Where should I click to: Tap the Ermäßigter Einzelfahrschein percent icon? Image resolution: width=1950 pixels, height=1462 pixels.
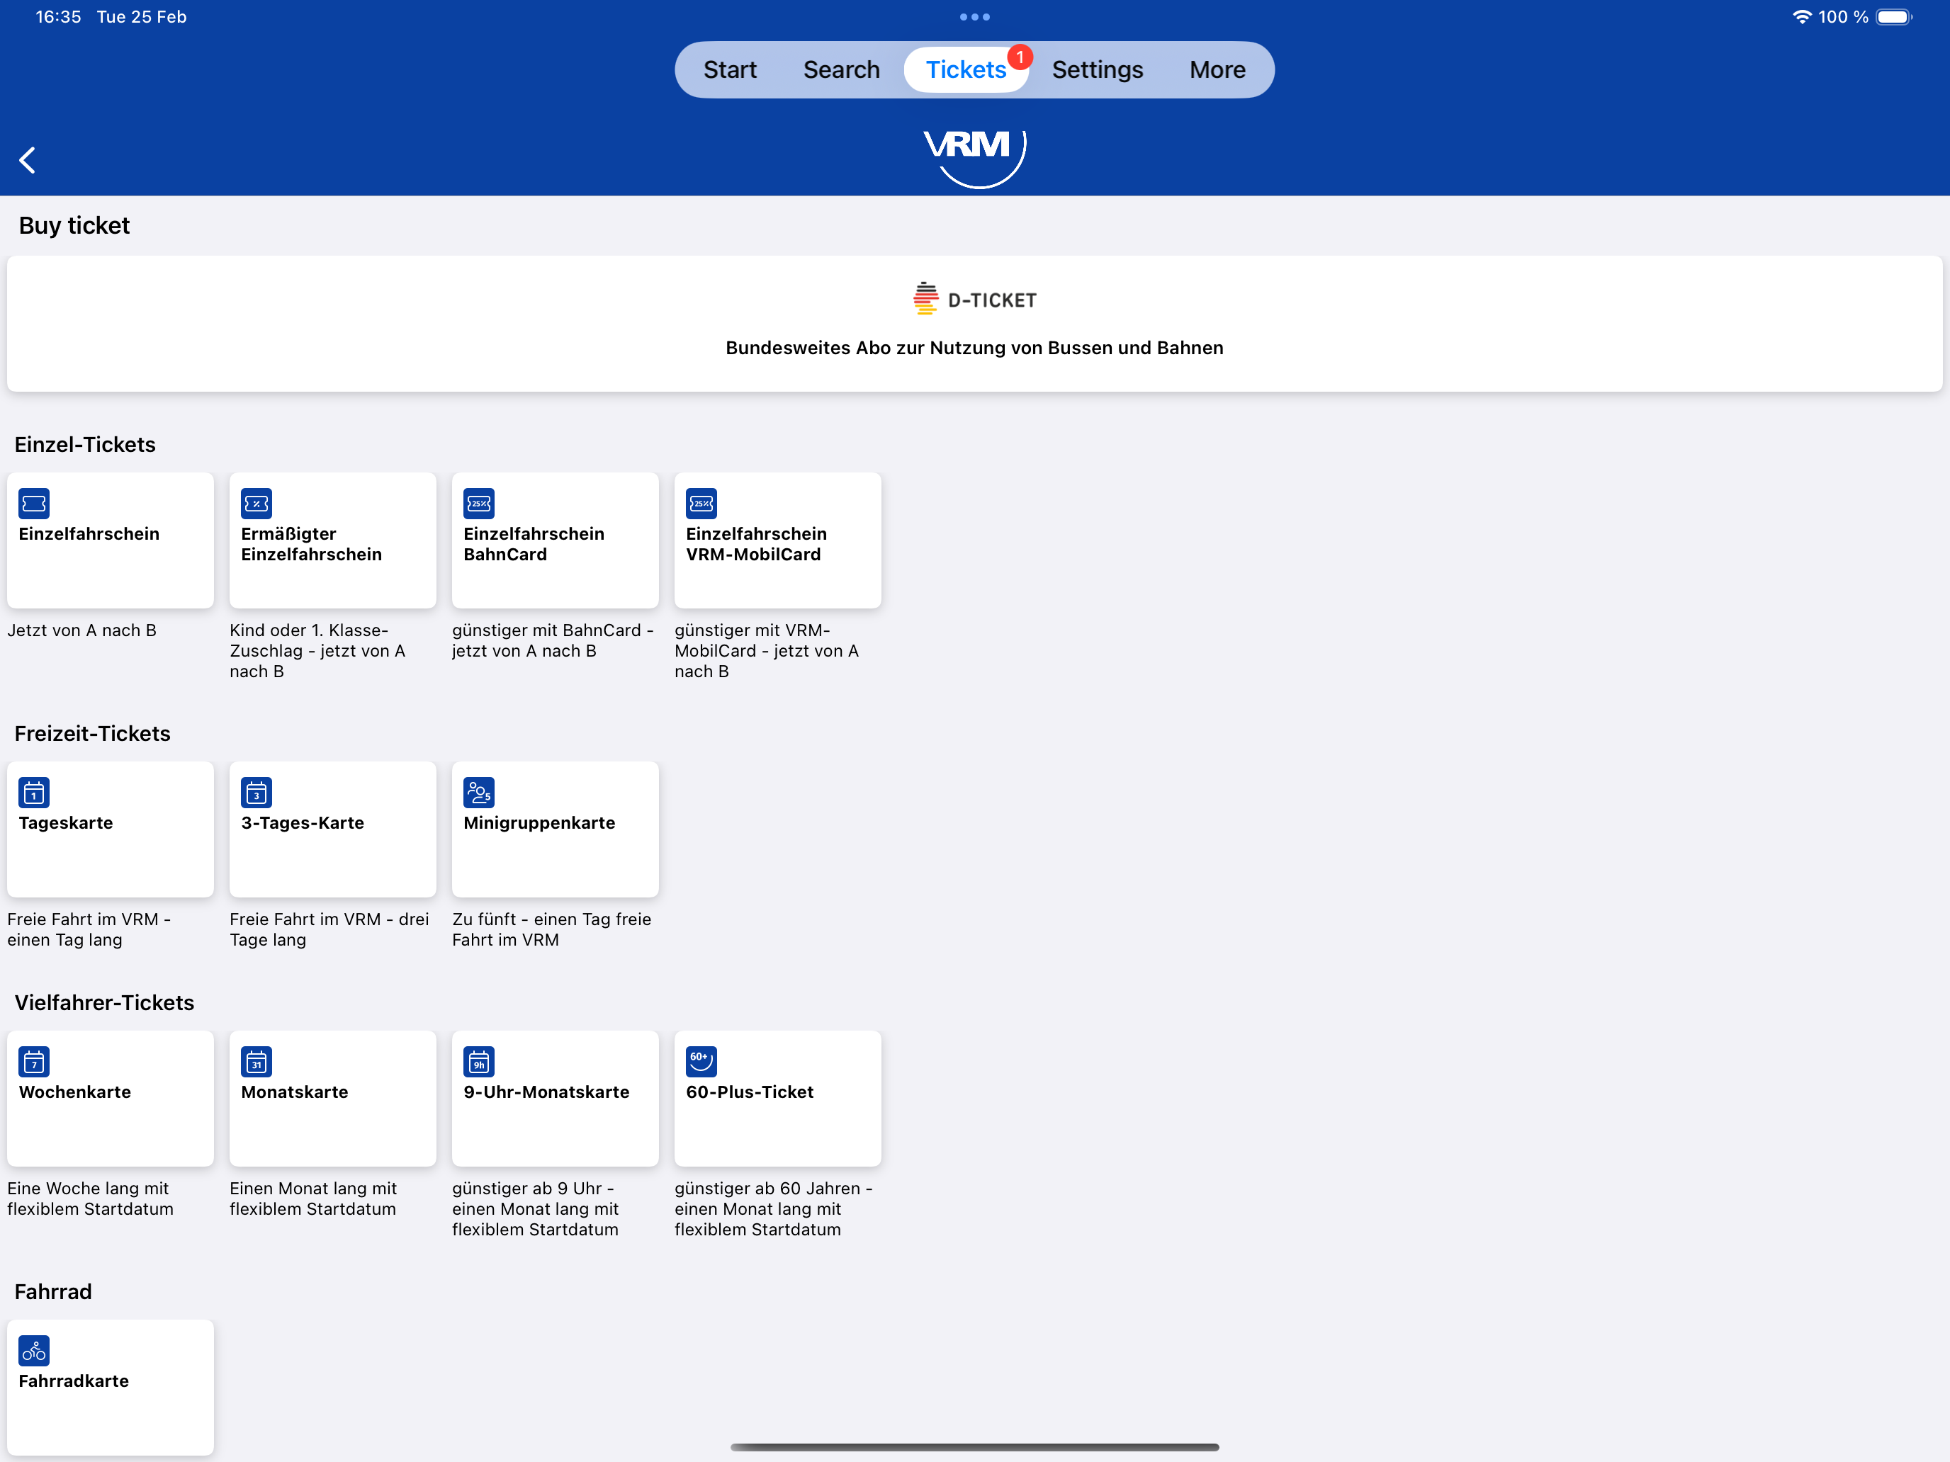point(257,503)
